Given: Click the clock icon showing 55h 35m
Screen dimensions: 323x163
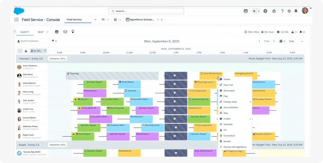Looking at the screenshot, I should 245,32.
